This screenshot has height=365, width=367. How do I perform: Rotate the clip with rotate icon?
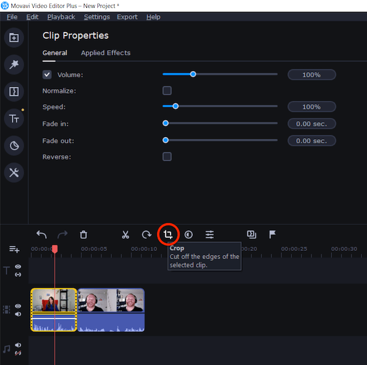click(147, 235)
